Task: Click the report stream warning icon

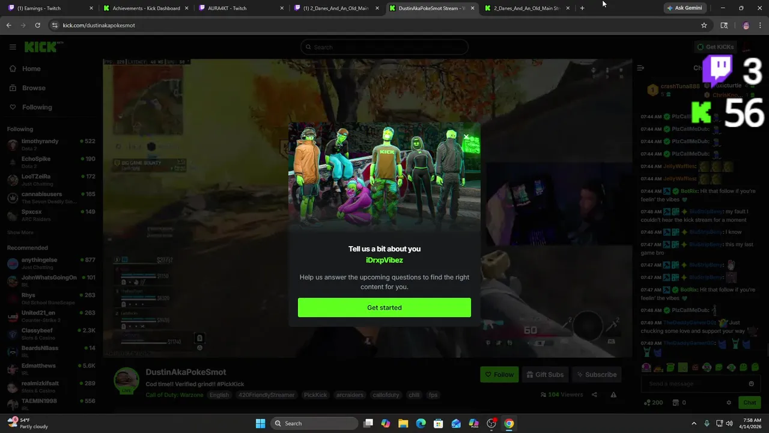Action: (x=613, y=395)
